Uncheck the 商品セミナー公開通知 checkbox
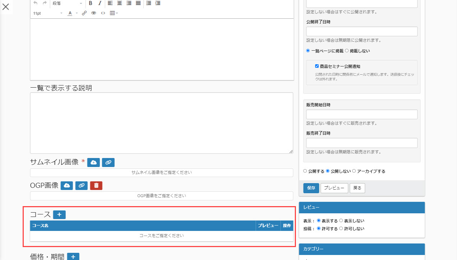 (317, 66)
